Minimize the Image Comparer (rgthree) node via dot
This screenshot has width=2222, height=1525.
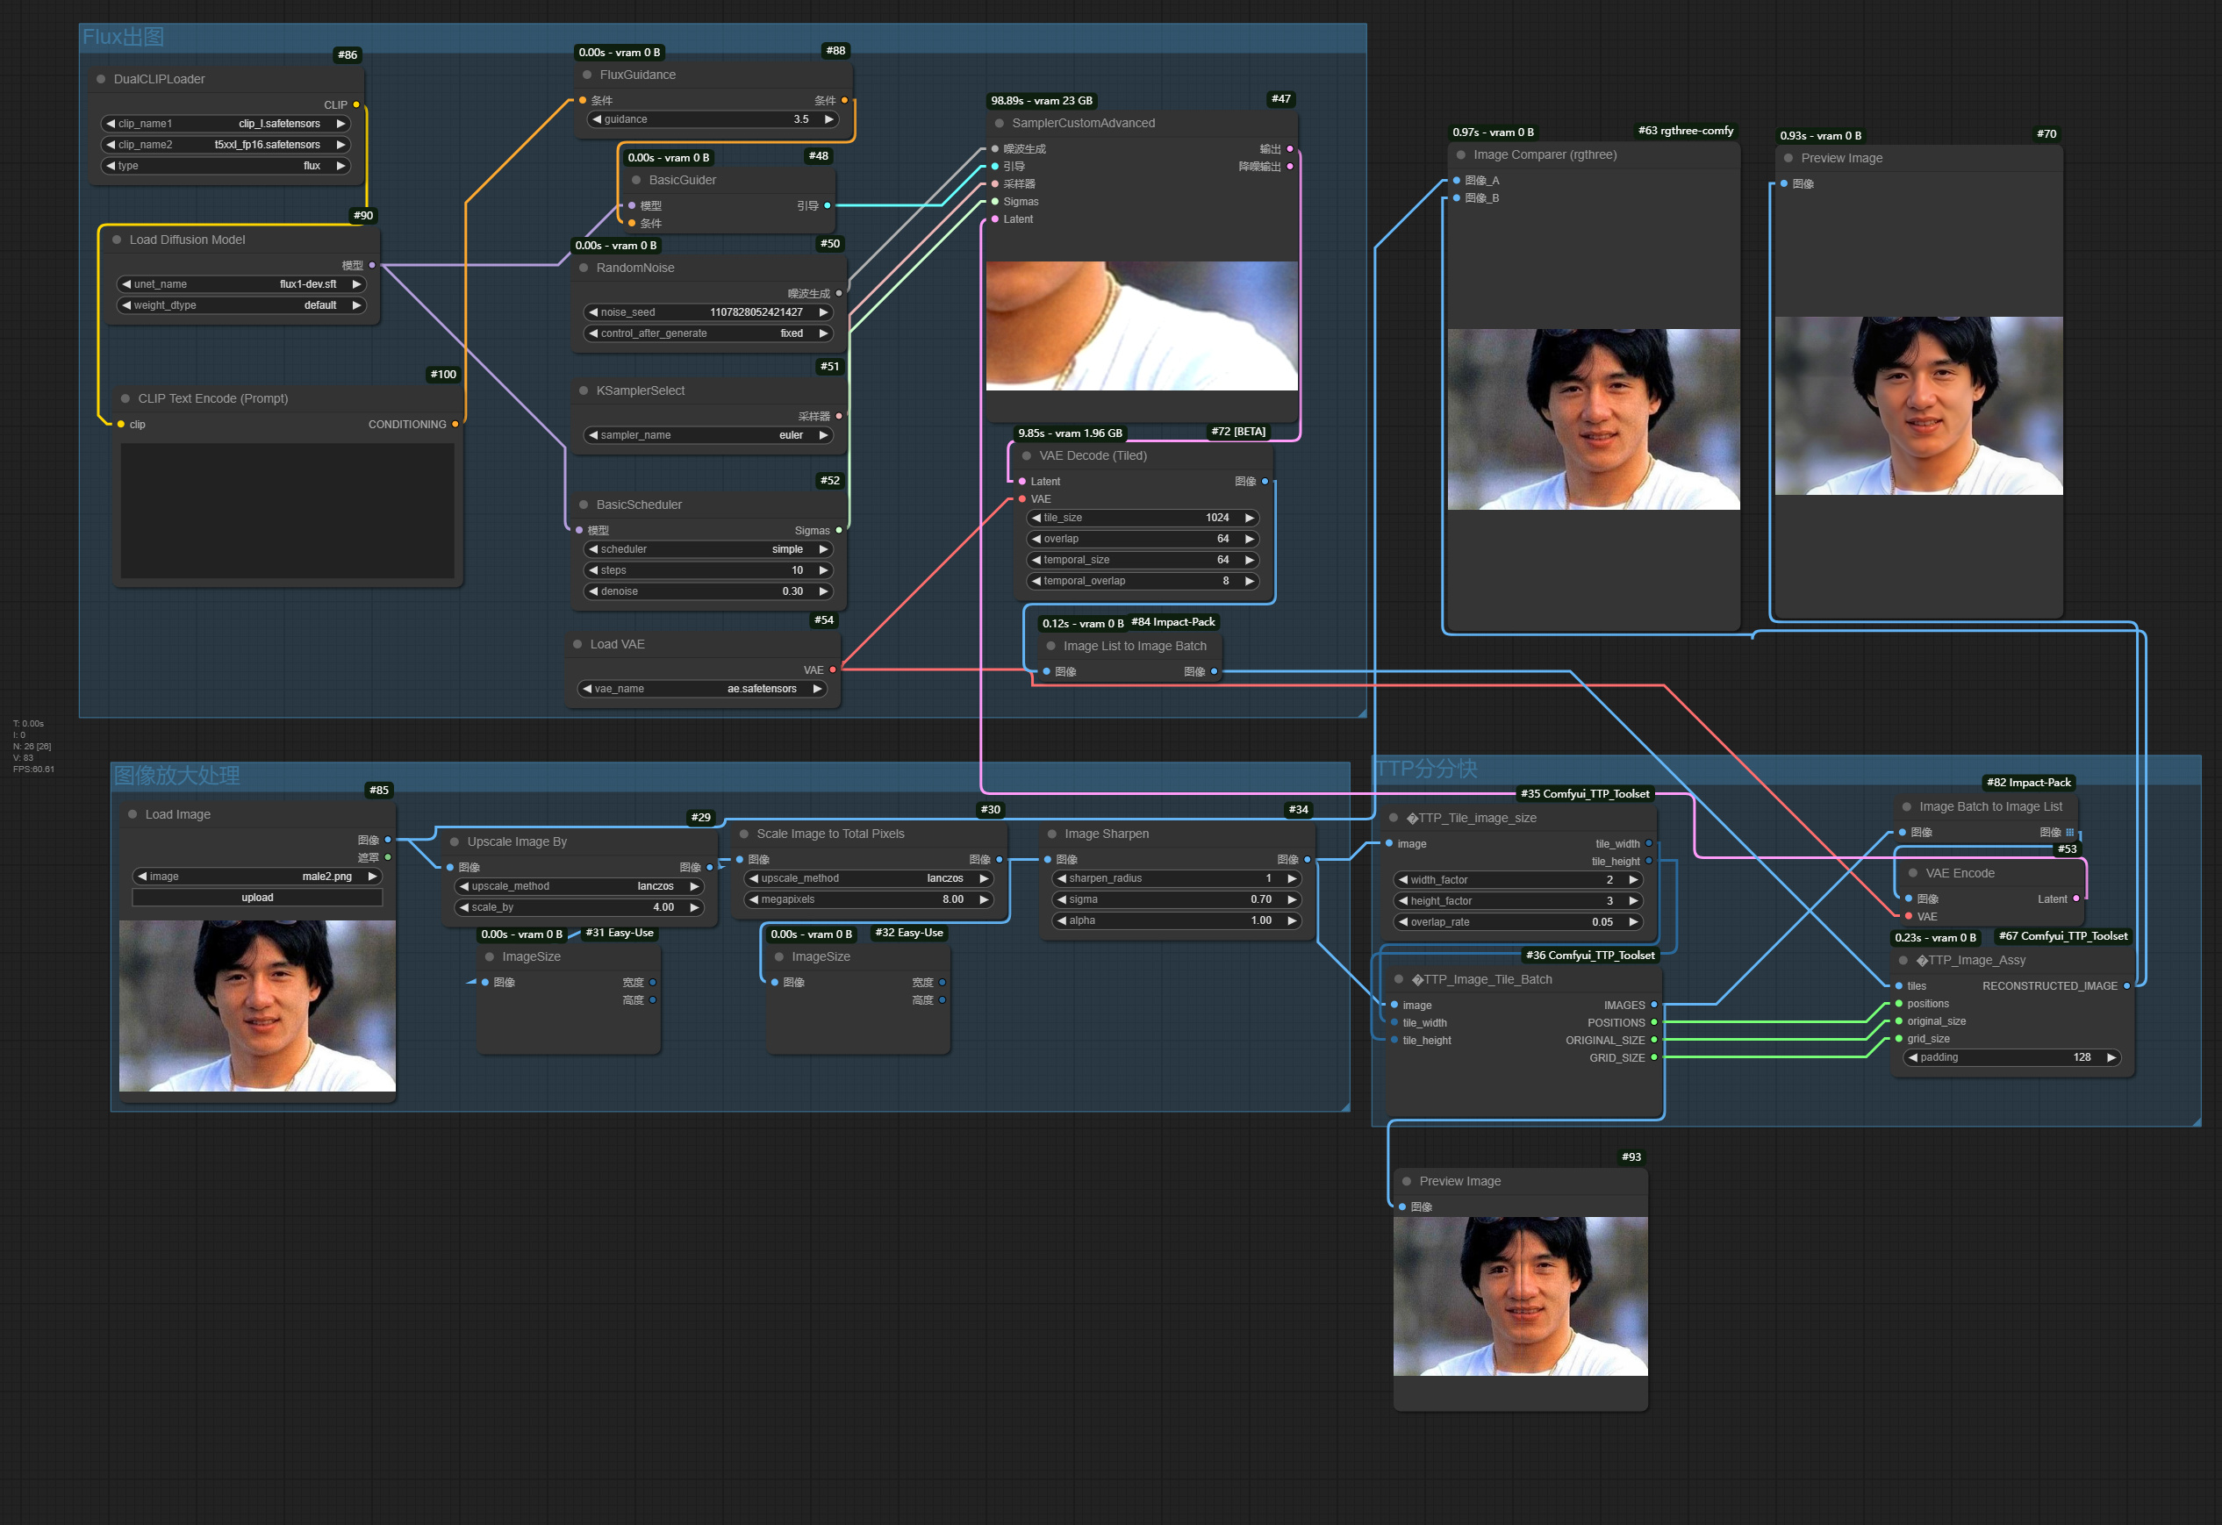coord(1460,154)
